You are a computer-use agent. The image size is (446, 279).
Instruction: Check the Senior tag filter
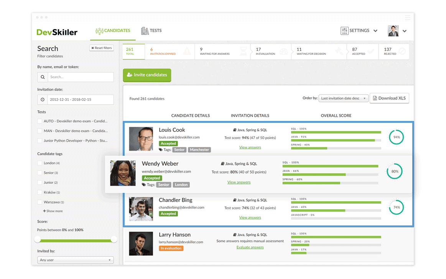point(40,173)
